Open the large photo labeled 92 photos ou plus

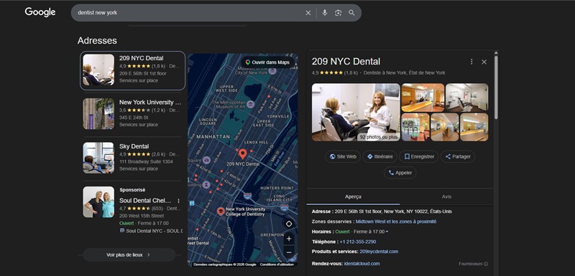pos(356,113)
